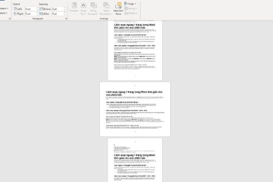Click the title on the bottom portrait page
The height and width of the screenshot is (182, 273).
[x=134, y=156]
